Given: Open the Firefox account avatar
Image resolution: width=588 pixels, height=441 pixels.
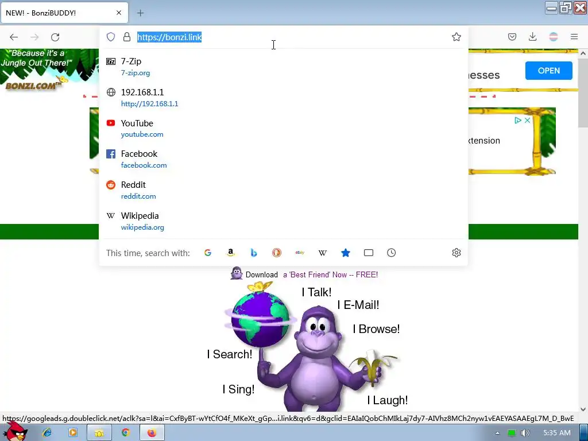Looking at the screenshot, I should [x=553, y=37].
